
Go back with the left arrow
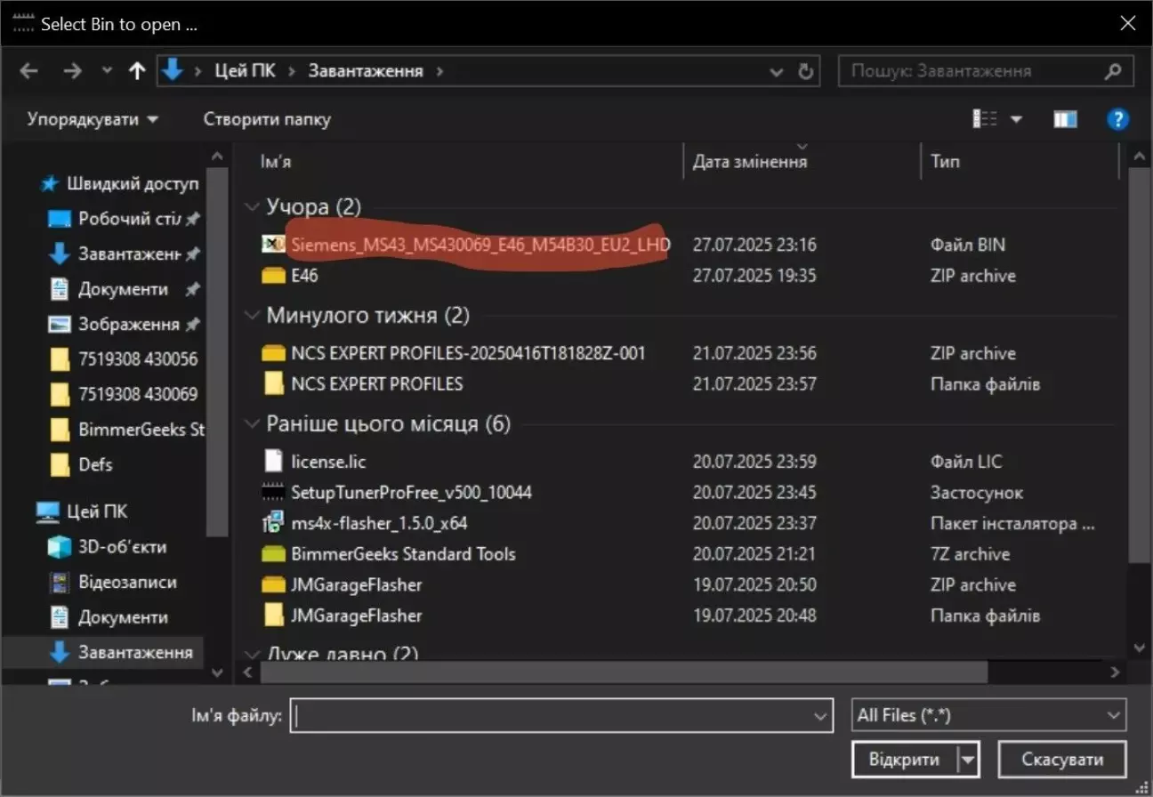(x=28, y=71)
